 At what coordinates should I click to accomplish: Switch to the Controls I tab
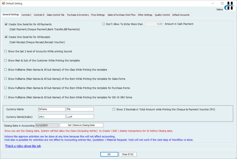(x=26, y=15)
